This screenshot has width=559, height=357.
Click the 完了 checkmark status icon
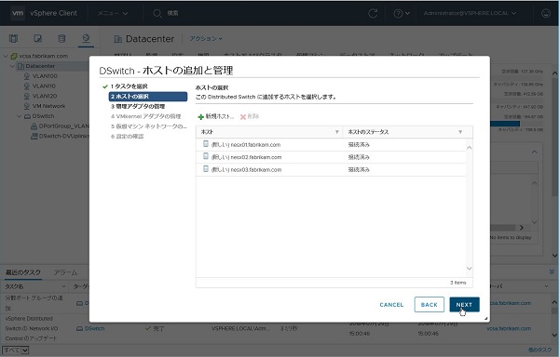[148, 328]
